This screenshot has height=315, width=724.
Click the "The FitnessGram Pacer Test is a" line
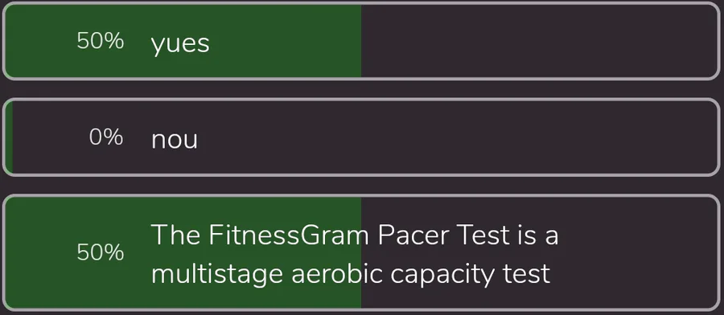tap(355, 235)
